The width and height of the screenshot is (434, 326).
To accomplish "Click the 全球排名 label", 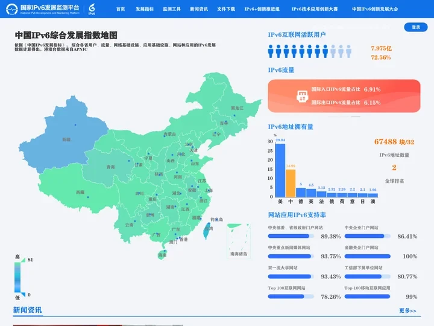I will click(x=394, y=181).
